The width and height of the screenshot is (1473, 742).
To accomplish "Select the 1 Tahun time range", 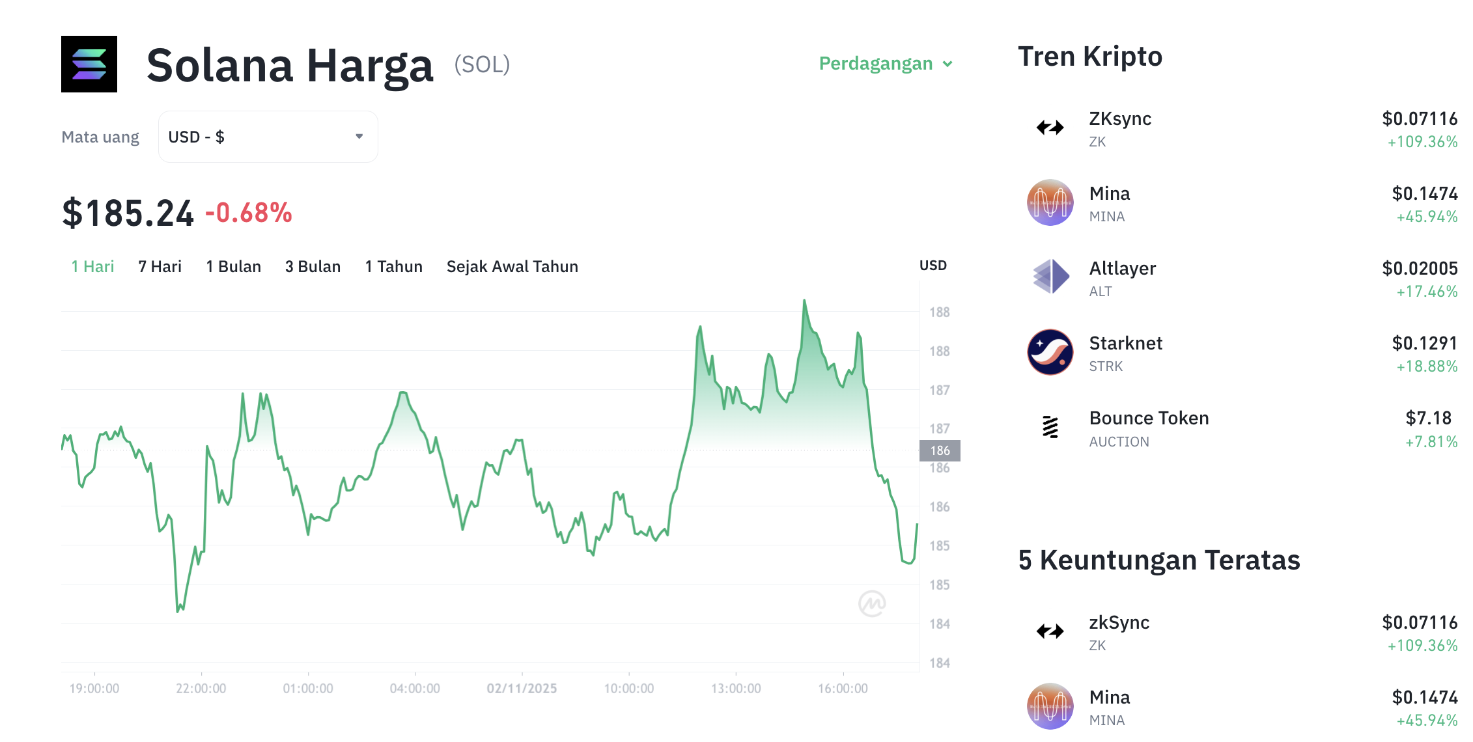I will [x=393, y=266].
